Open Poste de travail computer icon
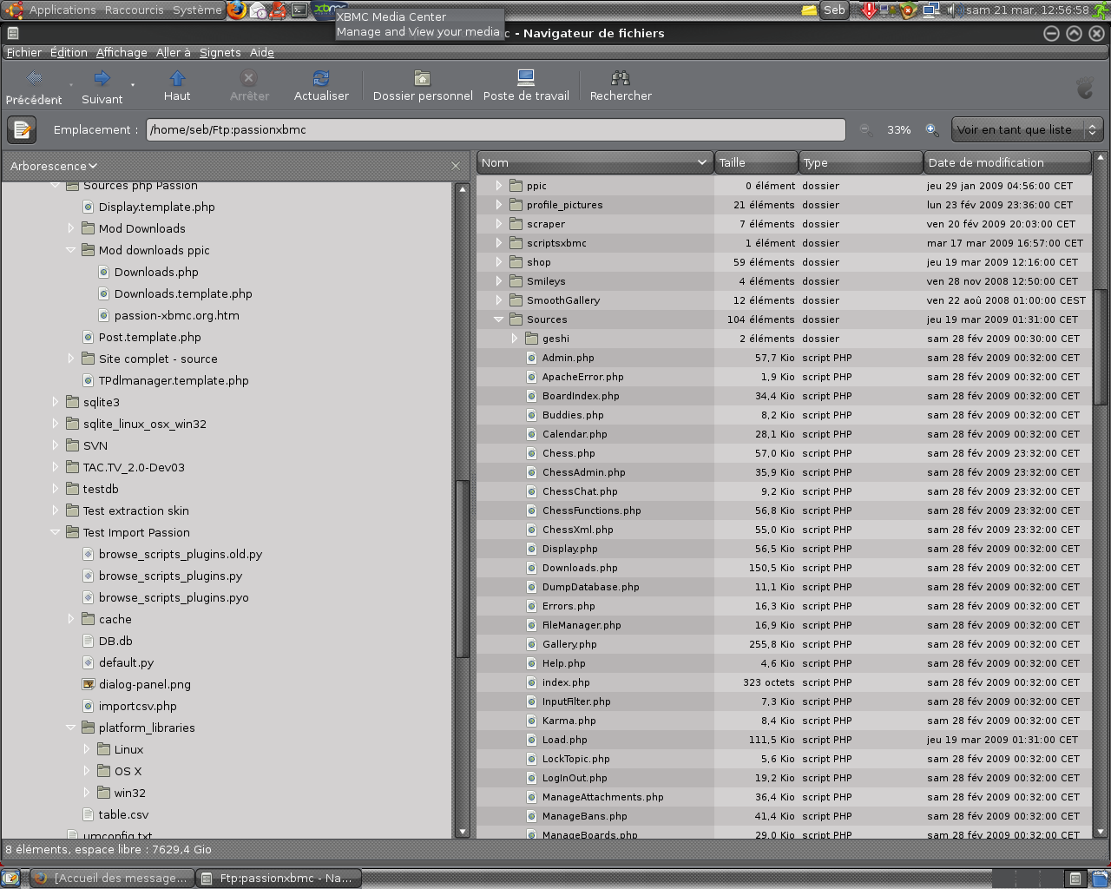 [526, 79]
